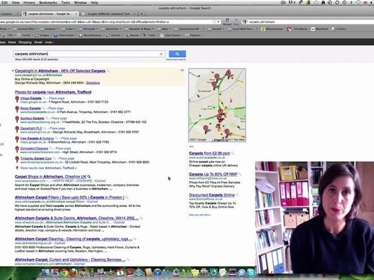Image resolution: width=374 pixels, height=280 pixels.
Task: Open iTunes from the Dock
Action: [x=157, y=272]
